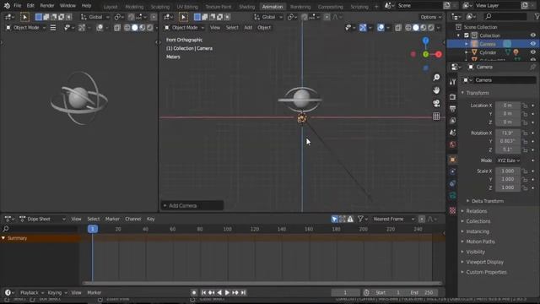540x304 pixels.
Task: Select the tweak cursor tool in center viewport
Action: pyautogui.click(x=183, y=17)
